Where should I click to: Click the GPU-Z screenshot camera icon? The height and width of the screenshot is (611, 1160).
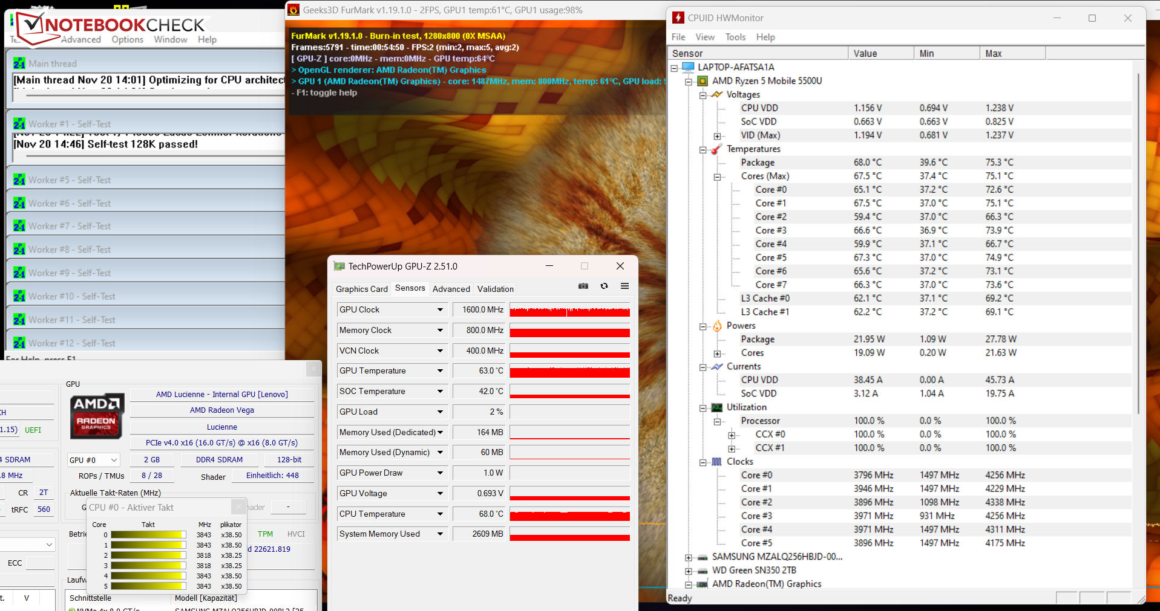(583, 286)
